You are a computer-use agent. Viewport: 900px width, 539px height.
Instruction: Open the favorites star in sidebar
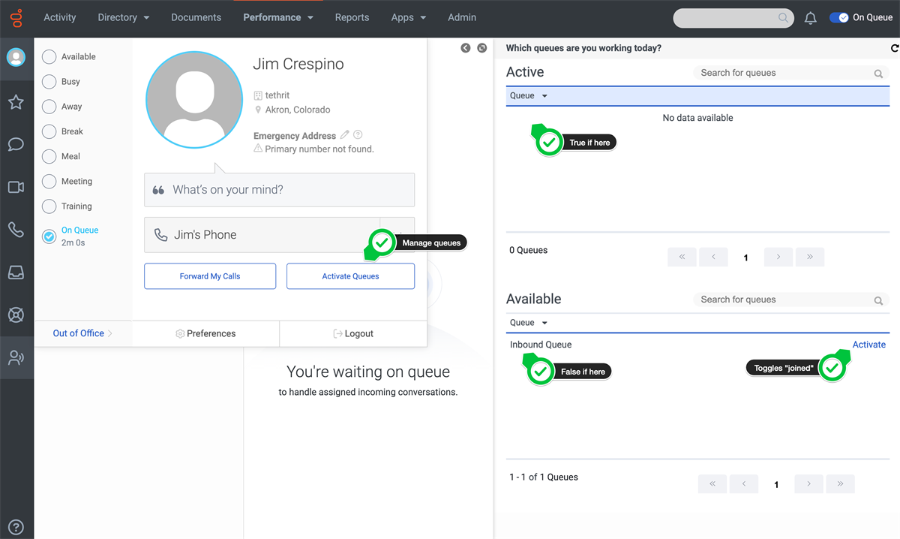[x=16, y=102]
